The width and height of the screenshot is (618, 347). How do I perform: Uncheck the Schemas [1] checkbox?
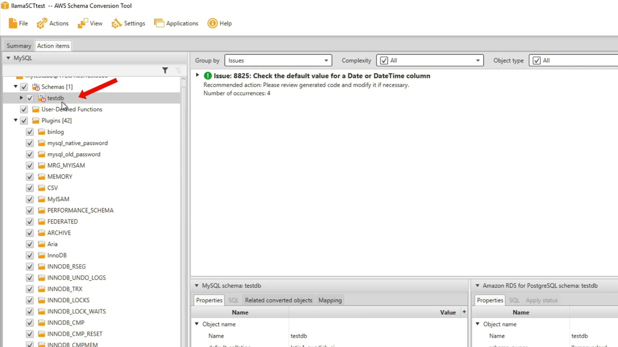point(24,87)
